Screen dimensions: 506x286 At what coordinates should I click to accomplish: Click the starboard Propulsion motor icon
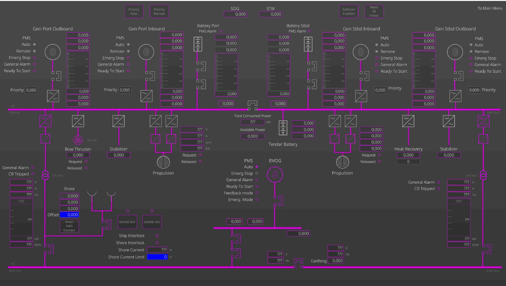coord(342,162)
